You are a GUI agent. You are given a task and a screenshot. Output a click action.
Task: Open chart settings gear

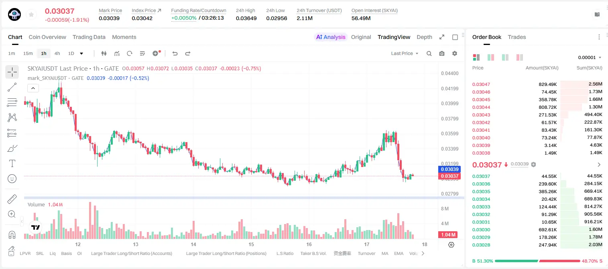pyautogui.click(x=455, y=53)
